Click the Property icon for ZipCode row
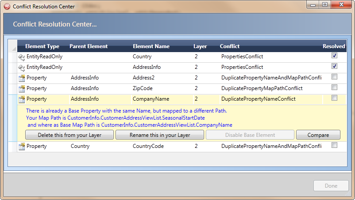This screenshot has height=200, width=355. click(21, 89)
